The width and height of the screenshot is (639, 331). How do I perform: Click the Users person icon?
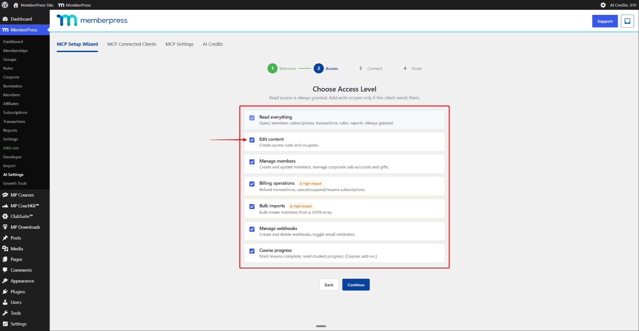point(5,302)
